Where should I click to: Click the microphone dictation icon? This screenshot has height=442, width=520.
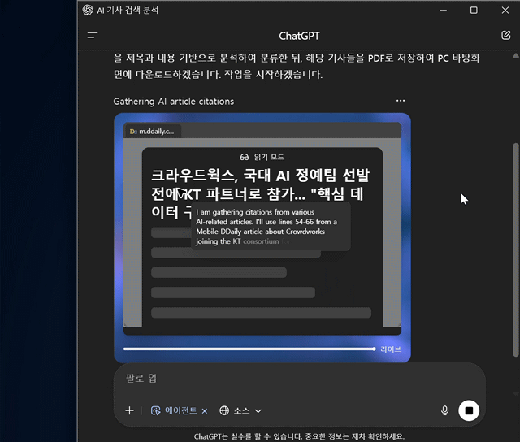click(x=444, y=410)
